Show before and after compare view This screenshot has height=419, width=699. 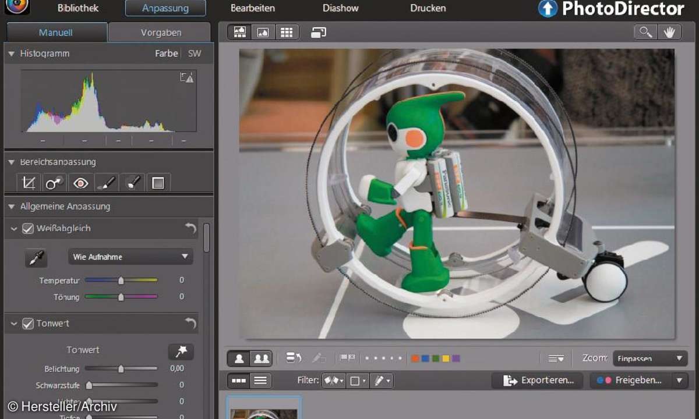(261, 358)
